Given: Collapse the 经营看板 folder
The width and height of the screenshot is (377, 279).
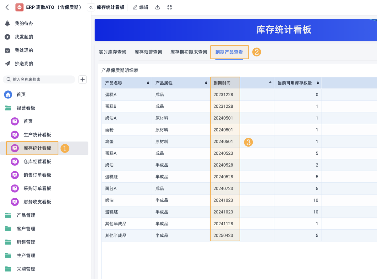Looking at the screenshot, I should (26, 108).
